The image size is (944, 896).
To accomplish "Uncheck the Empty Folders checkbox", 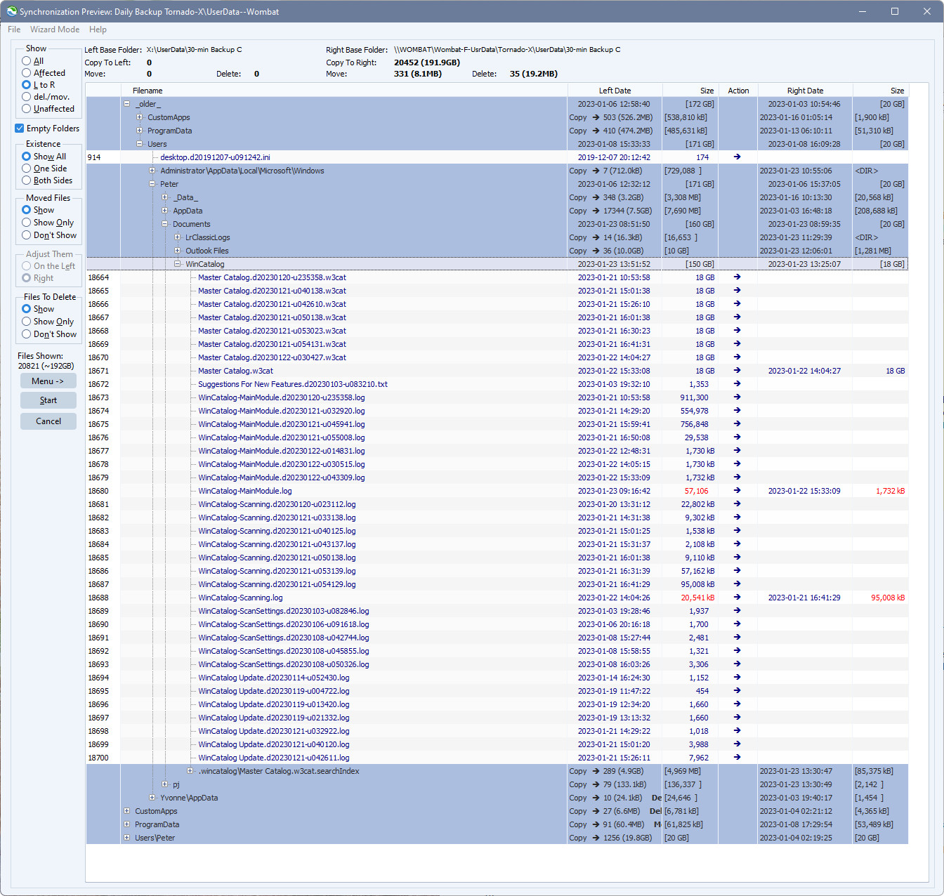I will click(x=20, y=129).
